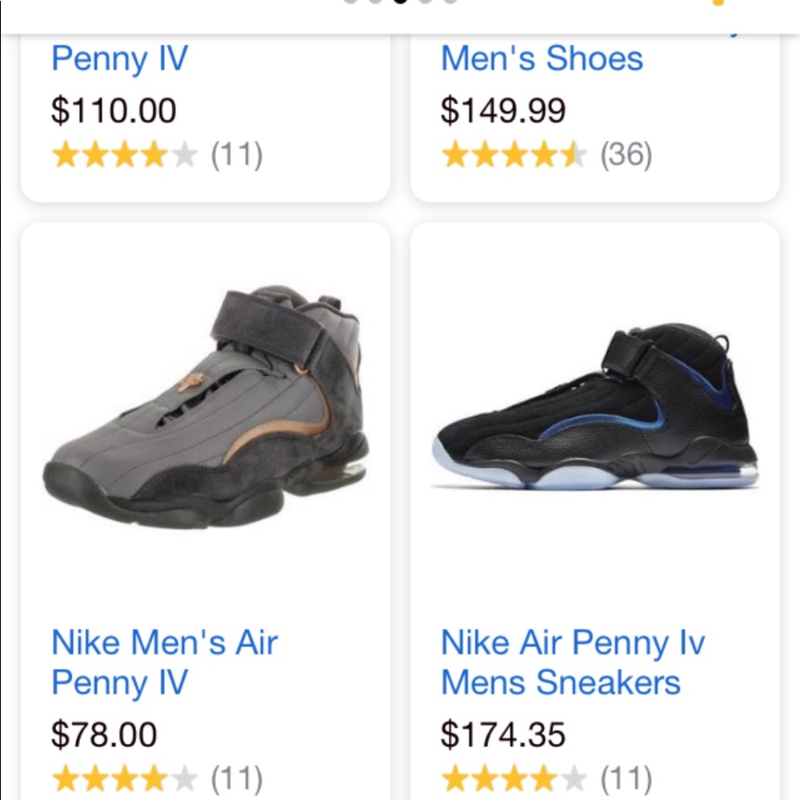Open the Nike Air Penny Iv Mens Sneakers link
This screenshot has width=800, height=800.
[x=573, y=662]
